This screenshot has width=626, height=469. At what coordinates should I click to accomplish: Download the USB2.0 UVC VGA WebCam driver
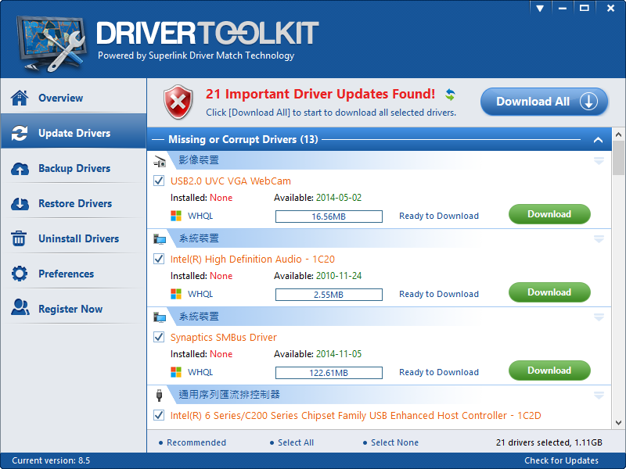[549, 214]
